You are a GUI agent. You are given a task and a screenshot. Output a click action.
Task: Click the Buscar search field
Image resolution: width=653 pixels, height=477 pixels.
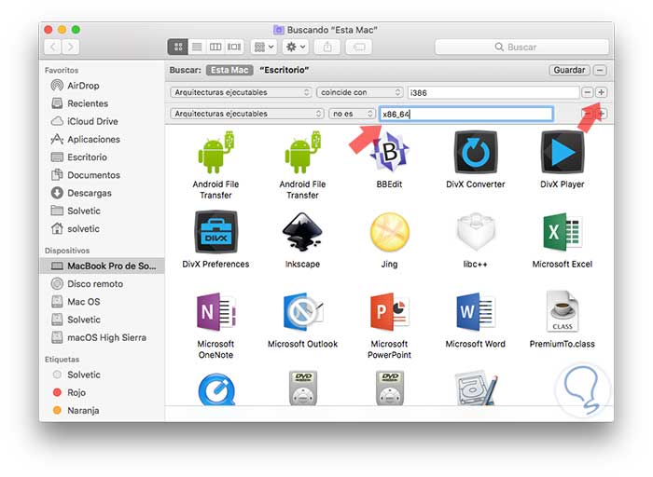[x=521, y=47]
